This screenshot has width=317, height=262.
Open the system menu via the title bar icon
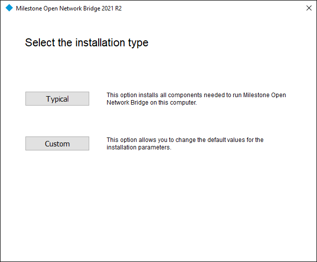9,8
